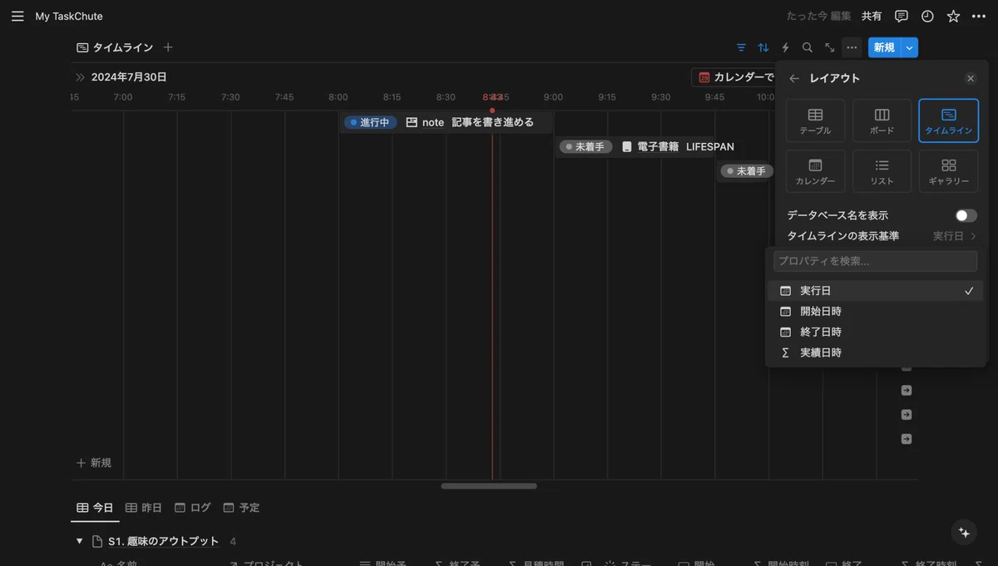Select the Board layout option
The height and width of the screenshot is (566, 998).
pos(882,121)
